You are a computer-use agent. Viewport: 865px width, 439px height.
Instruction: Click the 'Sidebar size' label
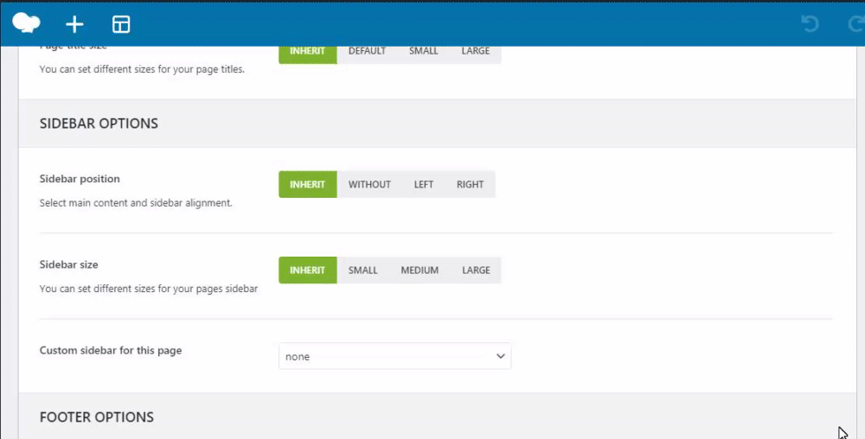pyautogui.click(x=69, y=265)
